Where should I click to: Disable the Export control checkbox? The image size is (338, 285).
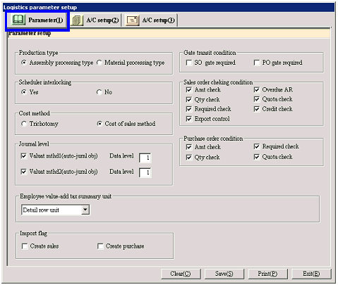[189, 119]
